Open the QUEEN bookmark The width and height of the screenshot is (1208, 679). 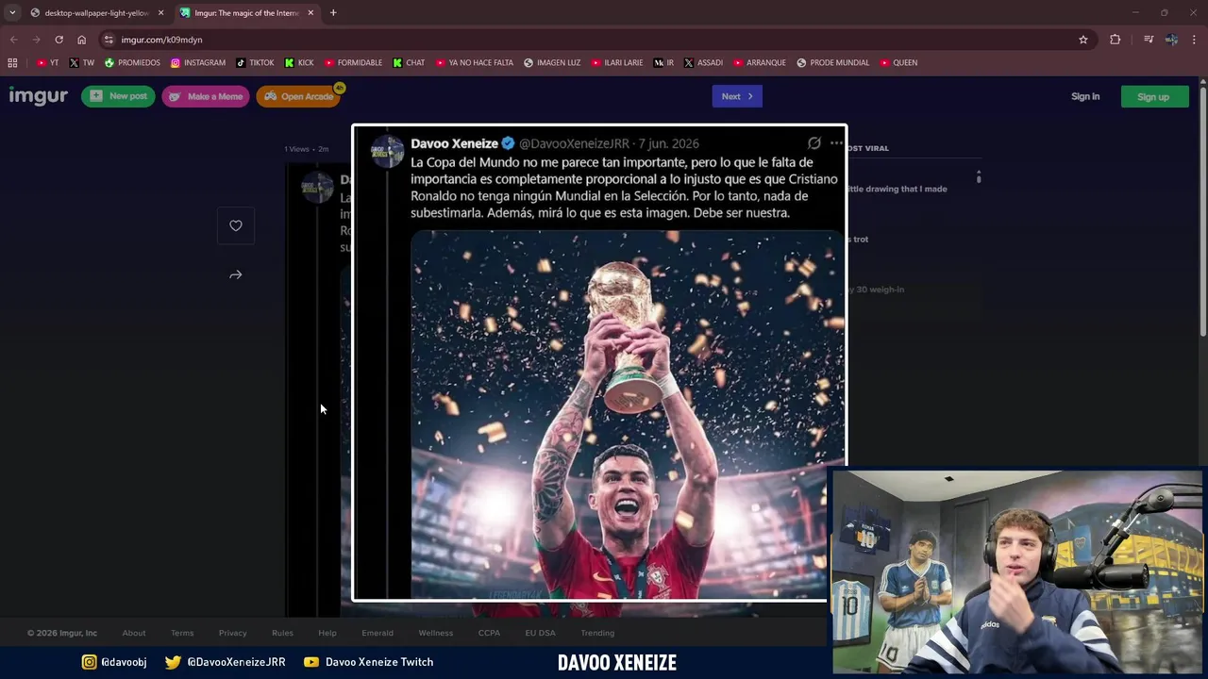[x=898, y=63]
